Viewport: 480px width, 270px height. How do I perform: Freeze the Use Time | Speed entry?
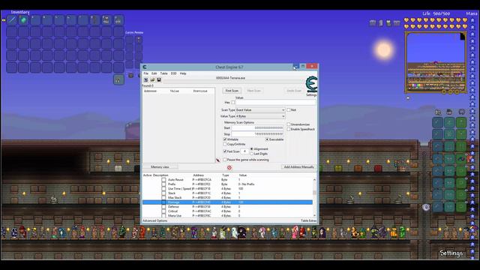click(x=163, y=189)
